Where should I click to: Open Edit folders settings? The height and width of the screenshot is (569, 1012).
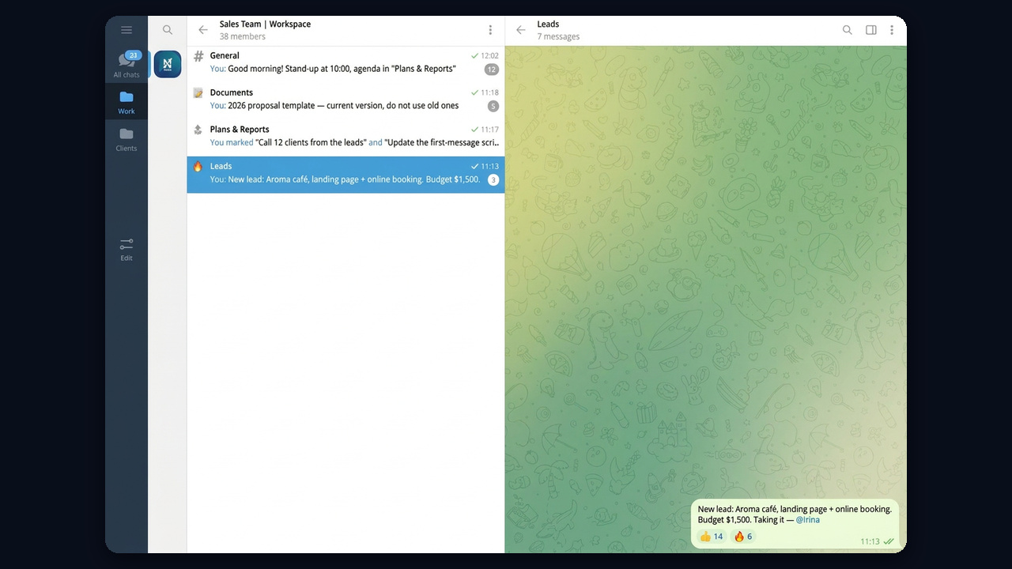tap(126, 249)
